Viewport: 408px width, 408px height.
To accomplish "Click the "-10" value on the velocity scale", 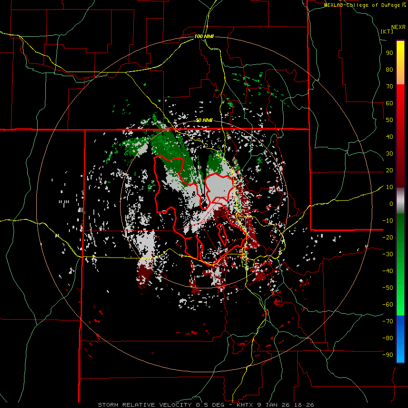I will pyautogui.click(x=388, y=221).
